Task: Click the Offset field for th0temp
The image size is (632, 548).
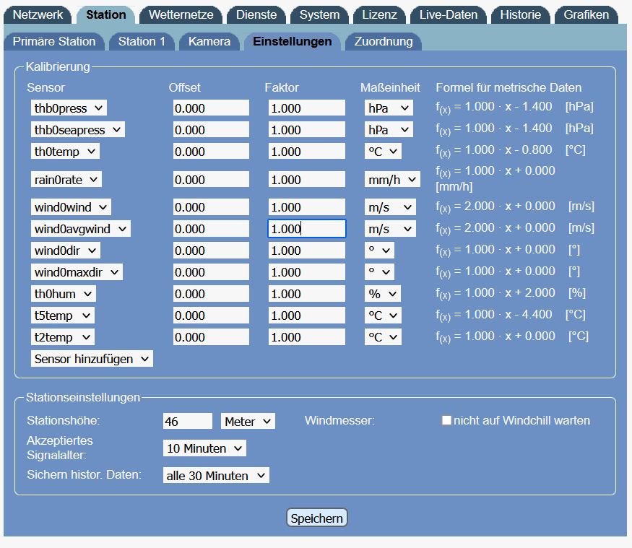Action: pyautogui.click(x=211, y=152)
